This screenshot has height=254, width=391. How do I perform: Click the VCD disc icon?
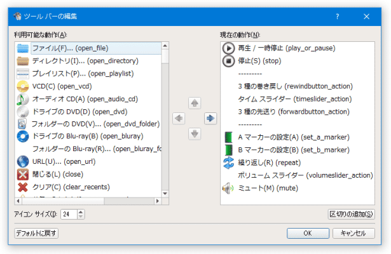(x=23, y=86)
